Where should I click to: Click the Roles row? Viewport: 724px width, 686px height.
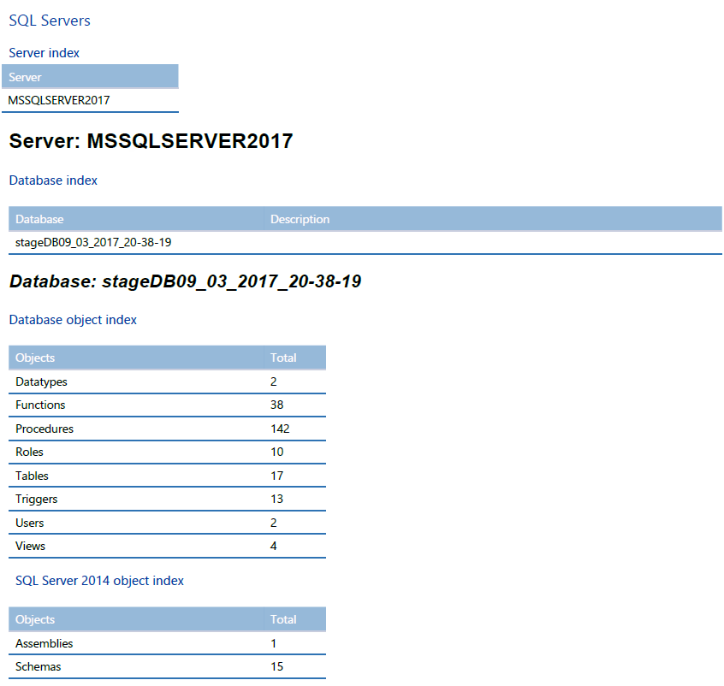pyautogui.click(x=167, y=452)
